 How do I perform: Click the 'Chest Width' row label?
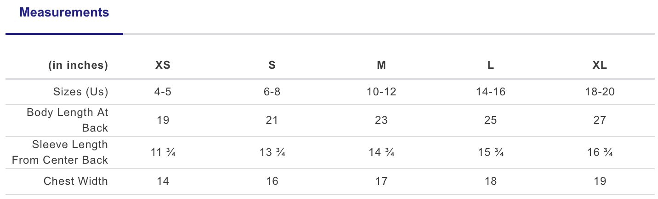76,181
